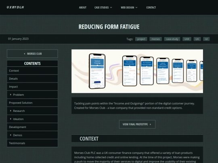218x163 pixels.
Task: Jump to Impact in contents
Action: tap(32, 87)
